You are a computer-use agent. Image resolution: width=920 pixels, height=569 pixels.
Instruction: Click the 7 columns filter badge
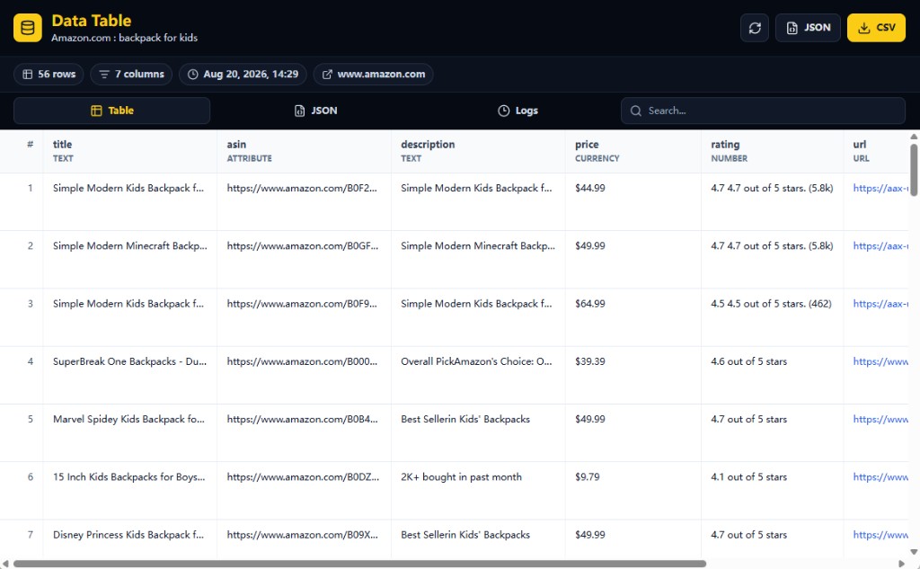point(131,74)
